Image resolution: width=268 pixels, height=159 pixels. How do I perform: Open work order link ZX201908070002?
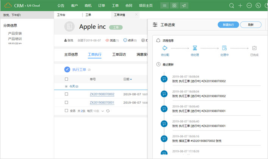(102, 94)
